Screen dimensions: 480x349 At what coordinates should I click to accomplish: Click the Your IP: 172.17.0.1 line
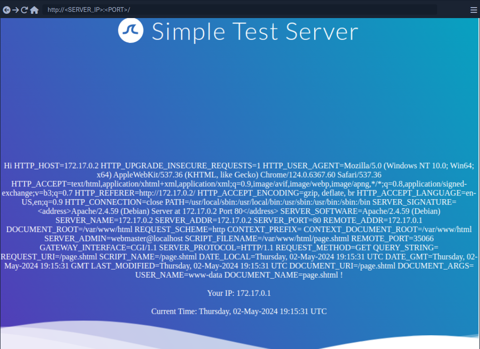coord(240,293)
